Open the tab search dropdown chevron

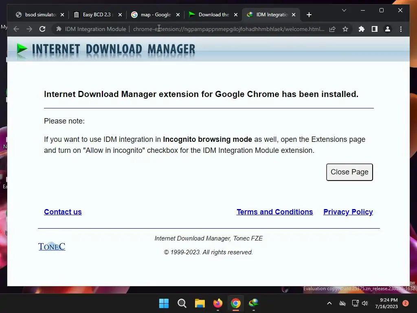[x=344, y=10]
